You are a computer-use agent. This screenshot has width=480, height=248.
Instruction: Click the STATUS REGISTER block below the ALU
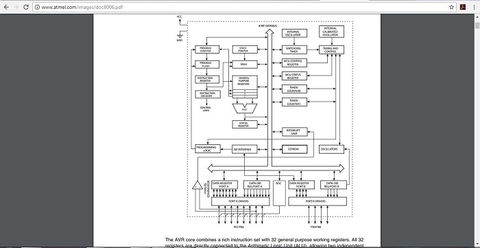pyautogui.click(x=245, y=124)
